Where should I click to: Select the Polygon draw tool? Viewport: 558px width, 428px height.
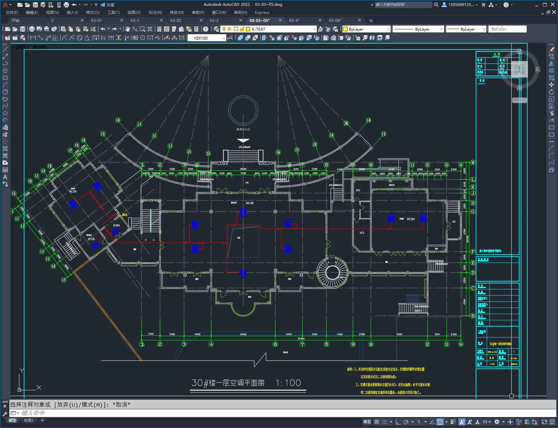[5, 71]
